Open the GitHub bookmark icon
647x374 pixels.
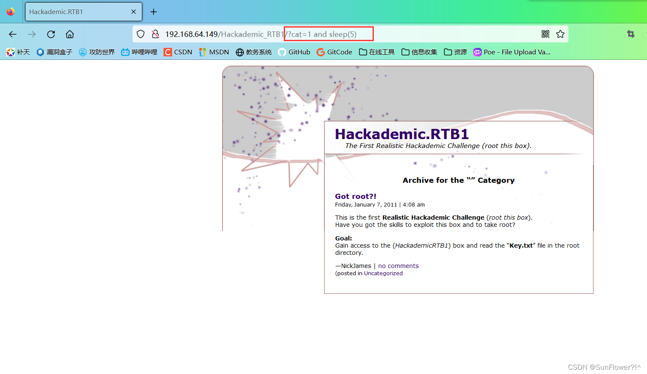point(282,52)
